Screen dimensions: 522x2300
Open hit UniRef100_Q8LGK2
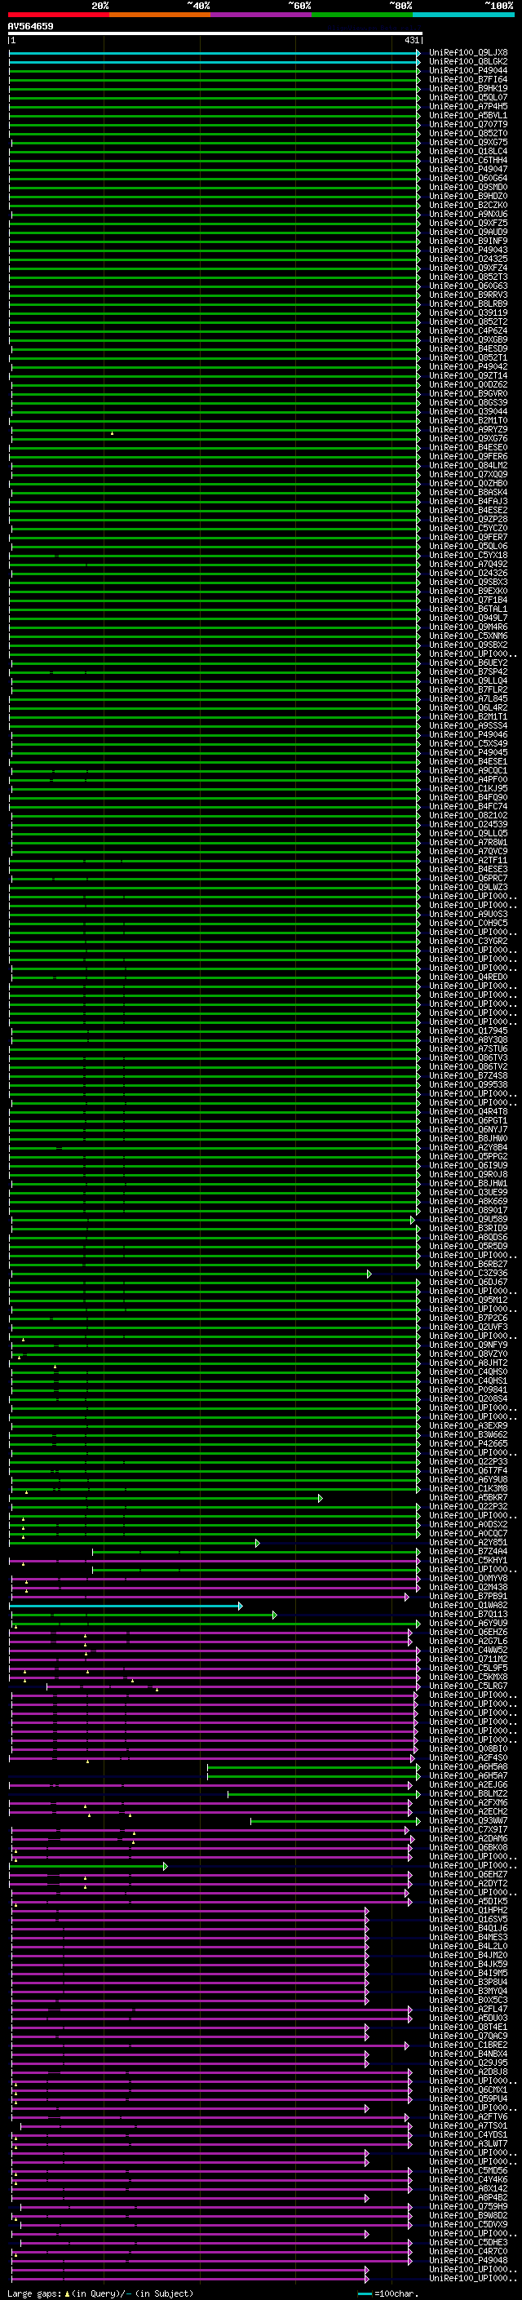[468, 62]
